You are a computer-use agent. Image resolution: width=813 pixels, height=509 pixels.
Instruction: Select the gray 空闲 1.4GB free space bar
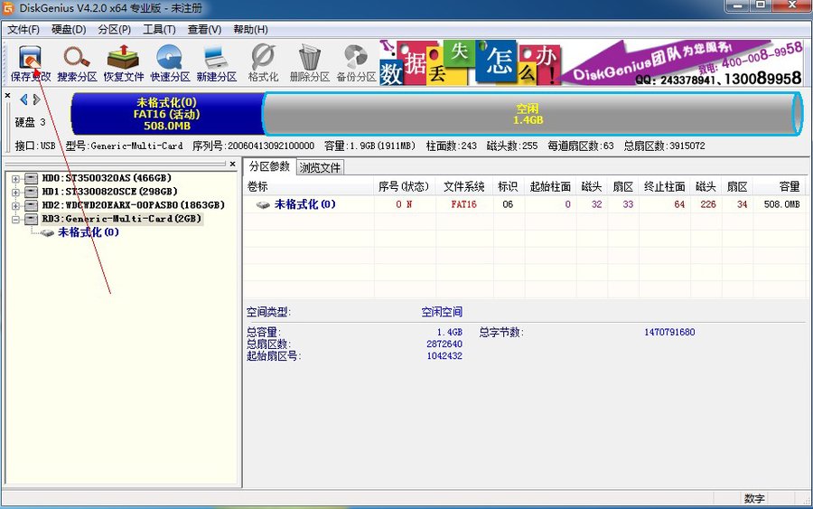528,114
